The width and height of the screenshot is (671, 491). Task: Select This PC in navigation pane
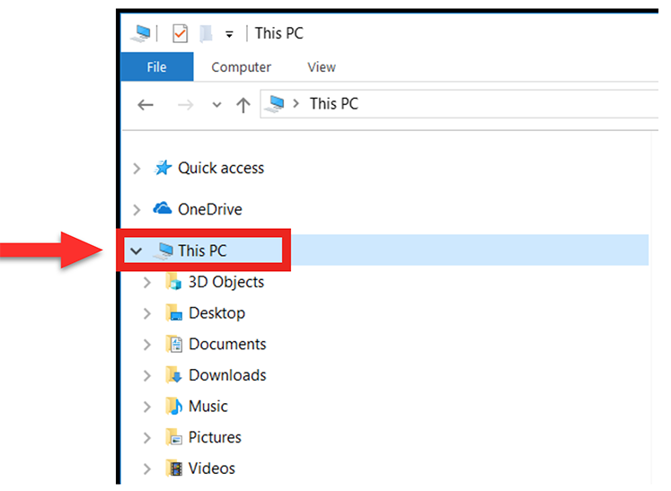click(202, 250)
